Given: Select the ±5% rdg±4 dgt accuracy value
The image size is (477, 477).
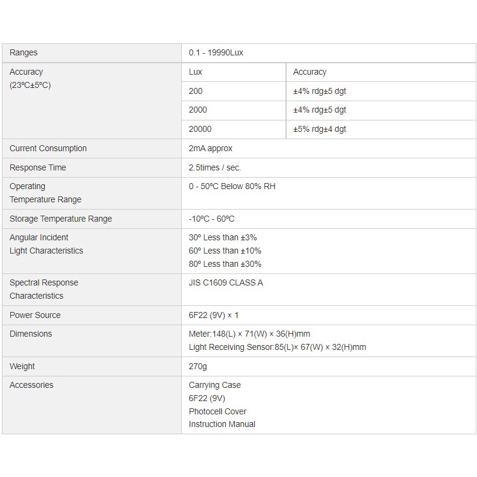Looking at the screenshot, I should pos(320,129).
